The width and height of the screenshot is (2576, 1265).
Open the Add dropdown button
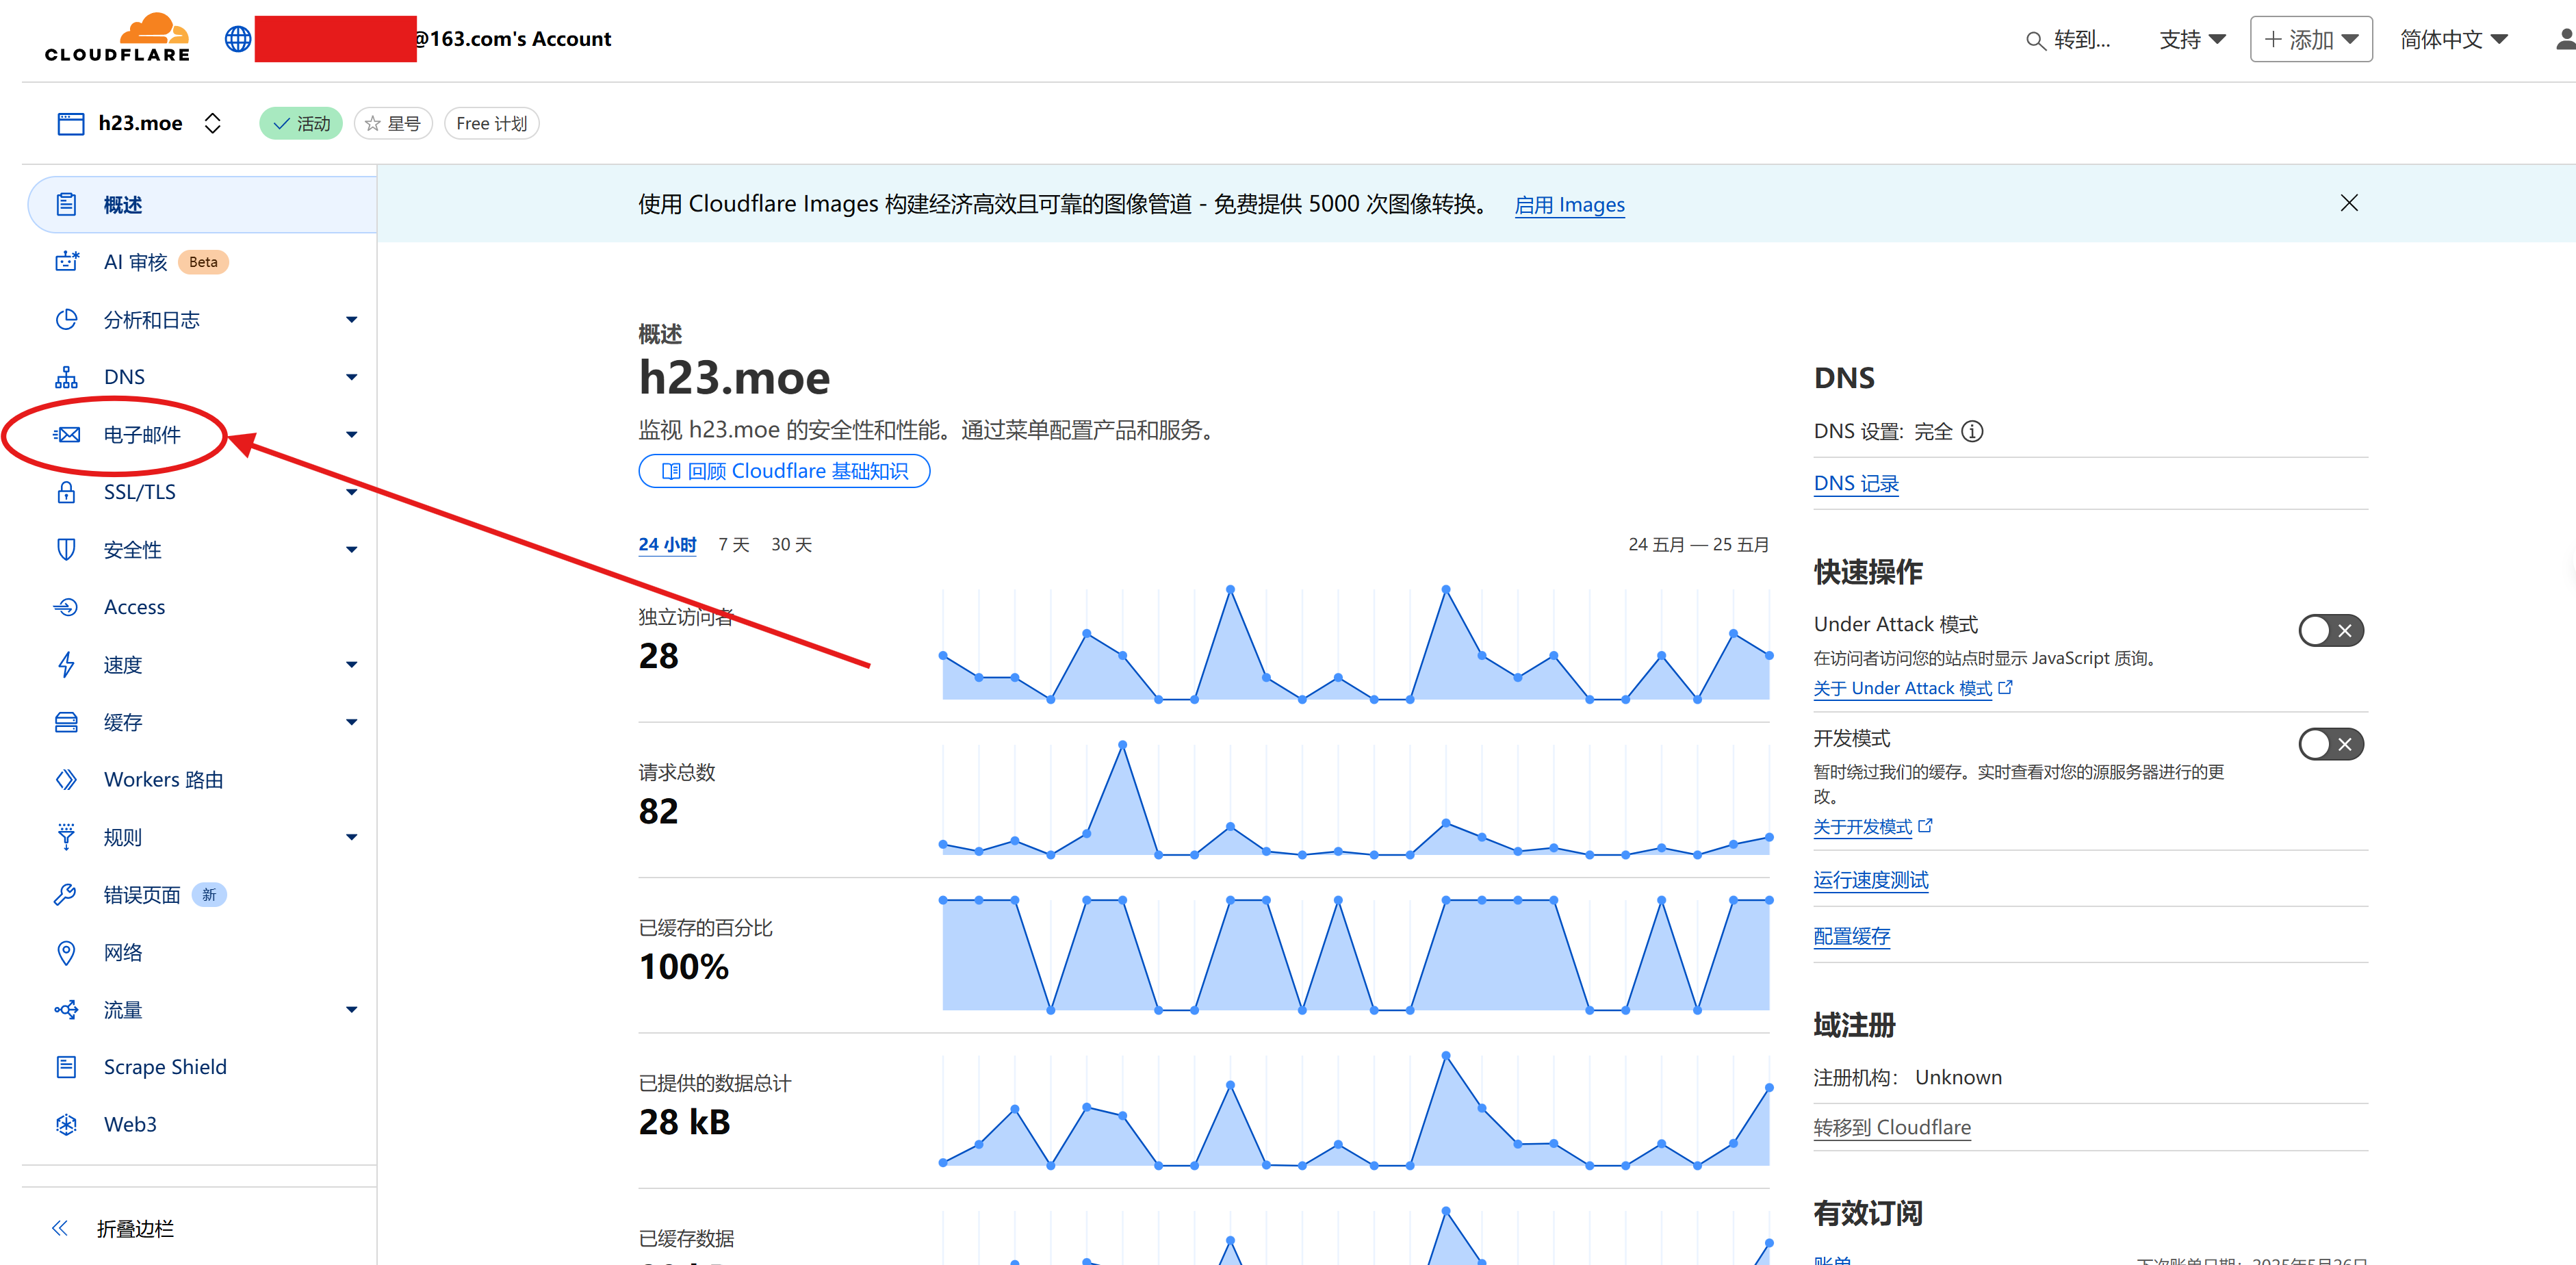[x=2311, y=40]
